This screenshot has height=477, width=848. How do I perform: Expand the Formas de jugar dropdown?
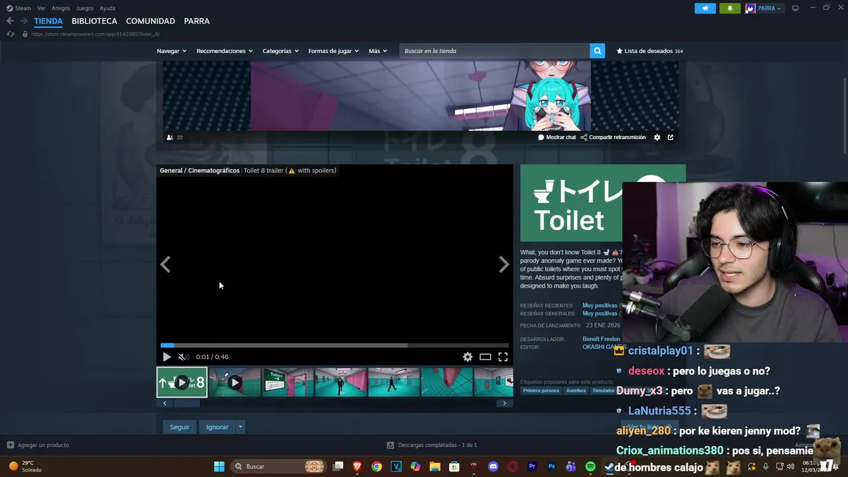333,51
